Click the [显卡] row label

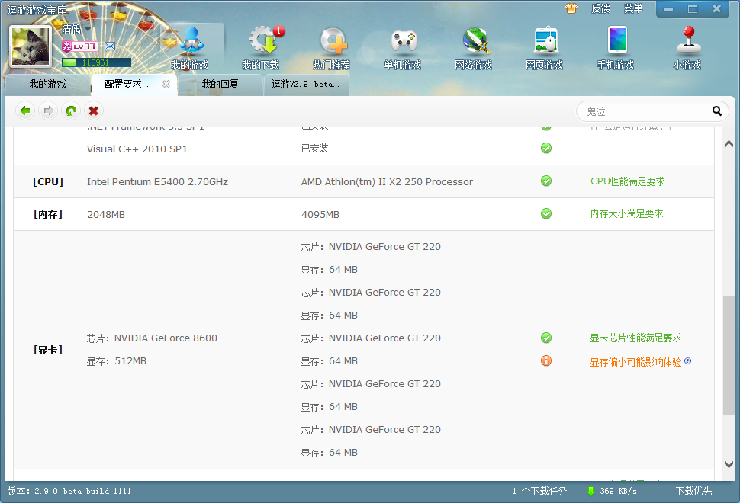tap(47, 350)
